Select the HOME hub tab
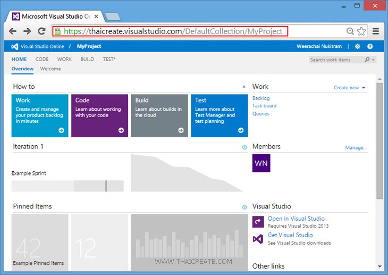Viewport: 388px width, 275px height. tap(19, 59)
